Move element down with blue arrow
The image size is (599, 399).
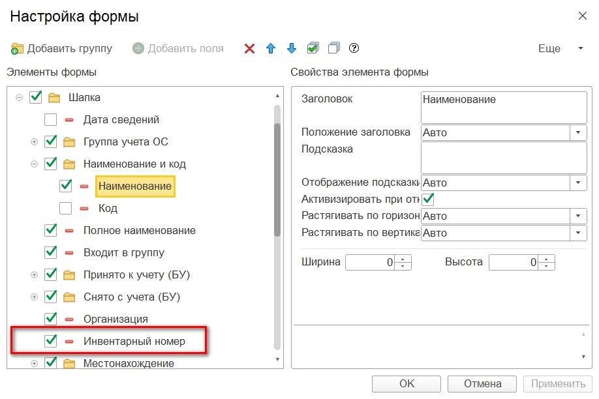(292, 48)
